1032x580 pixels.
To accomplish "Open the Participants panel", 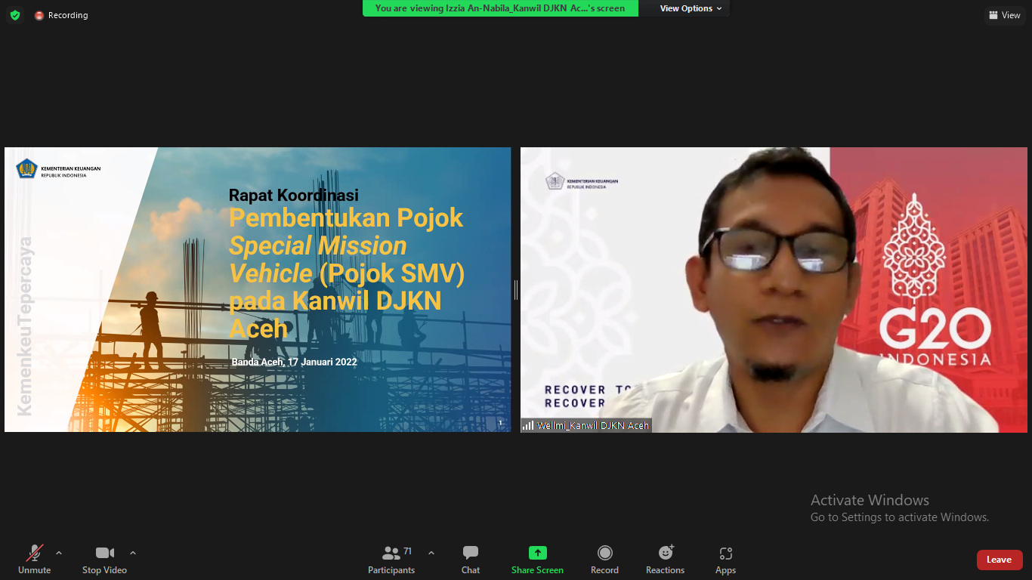I will pyautogui.click(x=391, y=560).
